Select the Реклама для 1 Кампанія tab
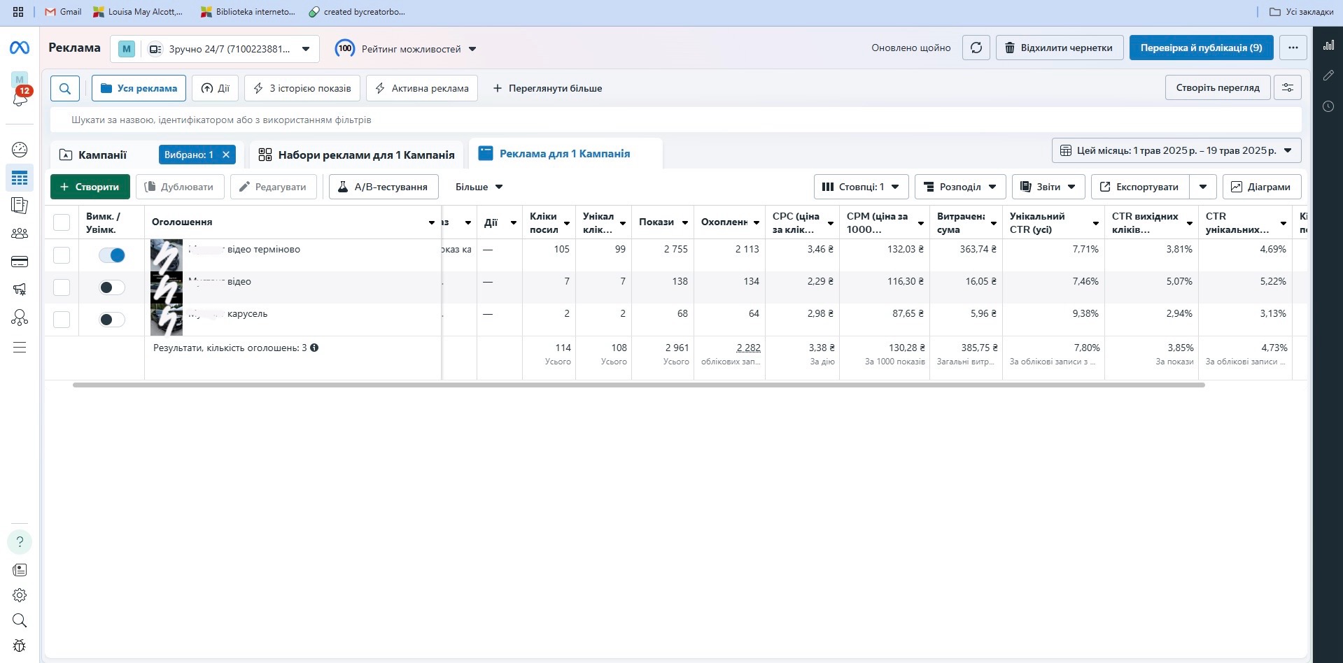 click(565, 154)
